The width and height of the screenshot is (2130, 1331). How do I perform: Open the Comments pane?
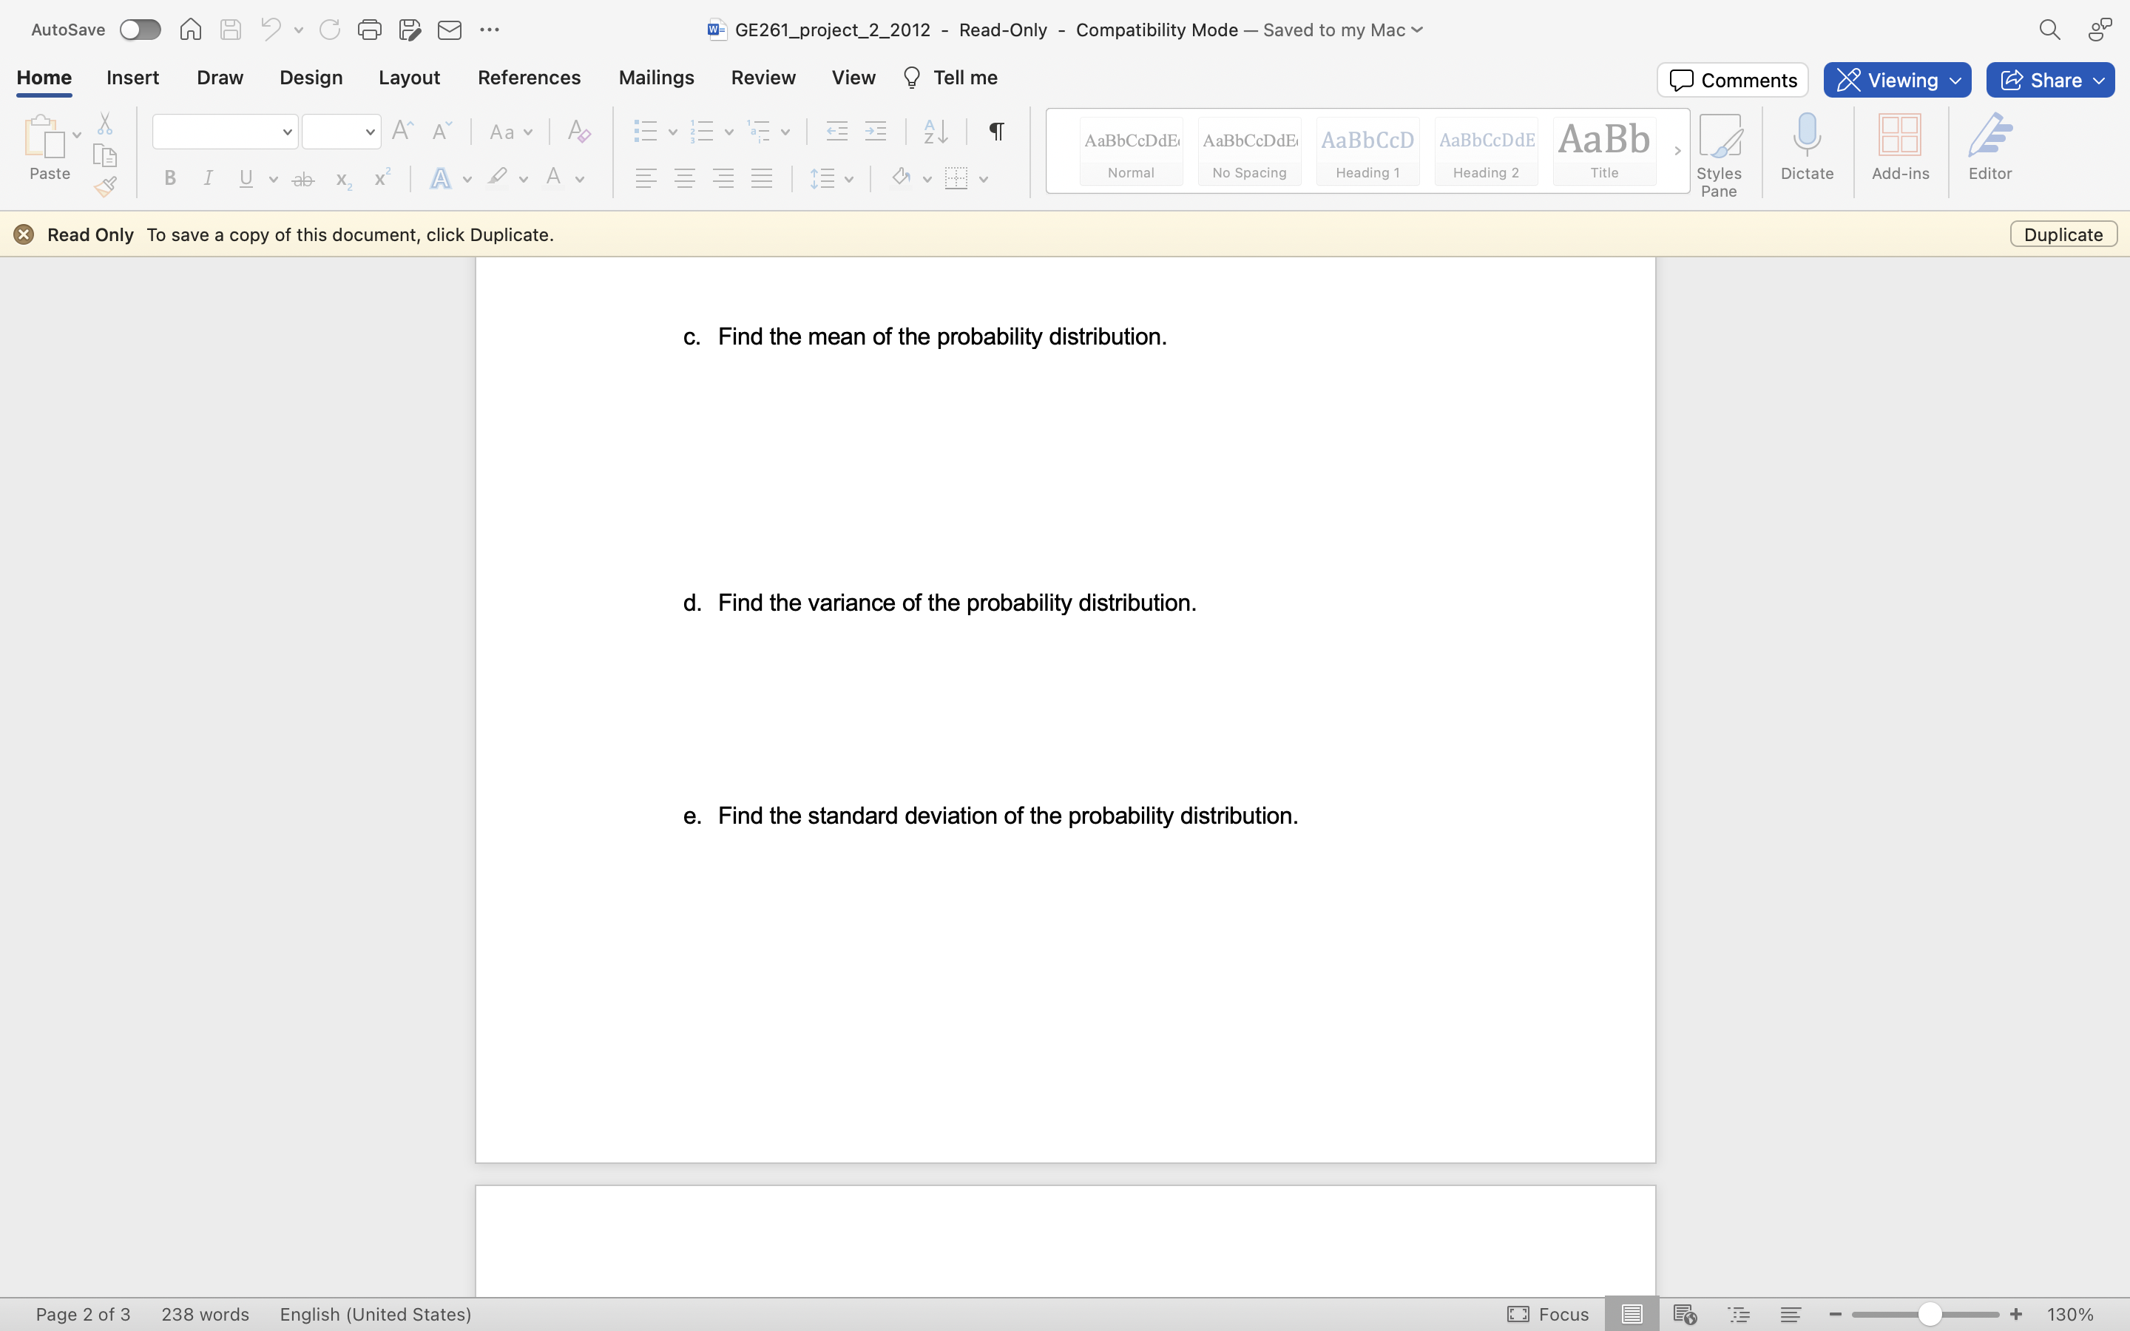pyautogui.click(x=1732, y=80)
